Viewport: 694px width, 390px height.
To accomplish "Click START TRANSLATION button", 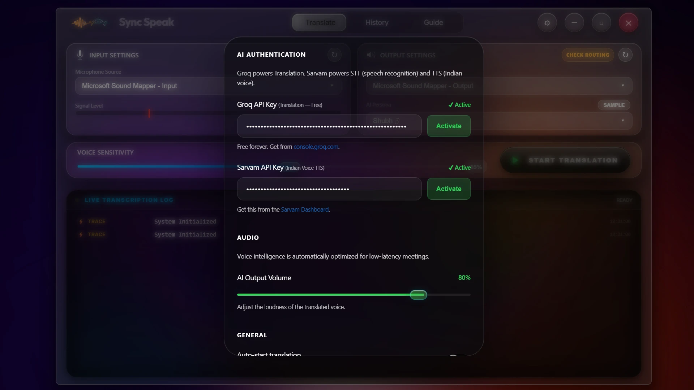I will tap(565, 160).
